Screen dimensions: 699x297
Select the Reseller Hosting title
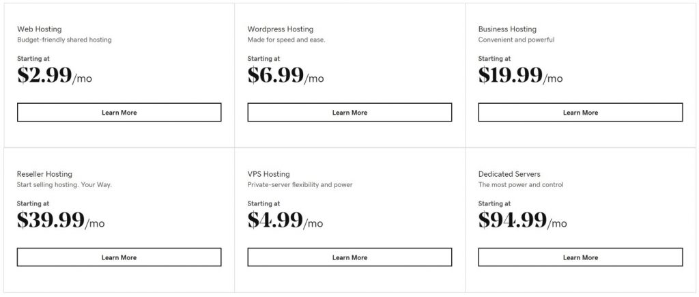pos(44,174)
